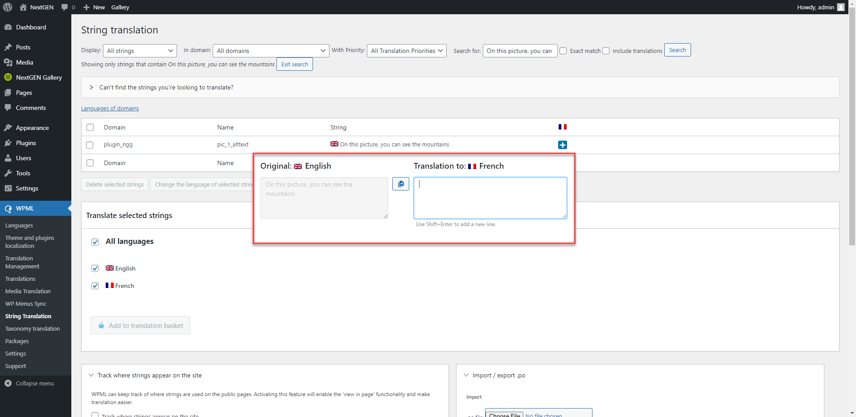
Task: Click the pic_1_alttext name cell
Action: click(233, 145)
